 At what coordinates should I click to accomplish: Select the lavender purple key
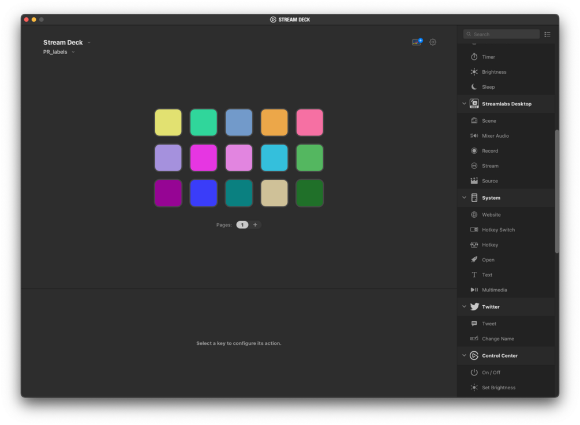pos(169,158)
